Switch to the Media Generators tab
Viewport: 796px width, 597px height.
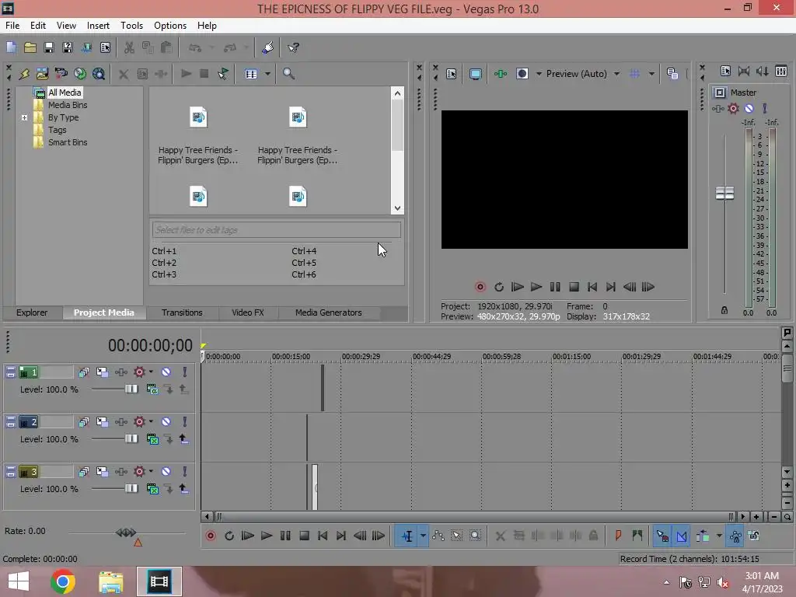(329, 312)
